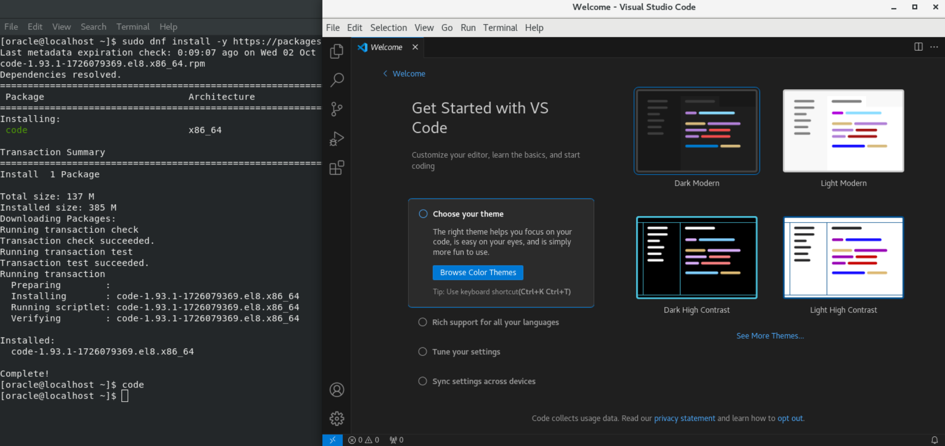
Task: Choose the Light High Contrast theme preview
Action: pos(843,258)
